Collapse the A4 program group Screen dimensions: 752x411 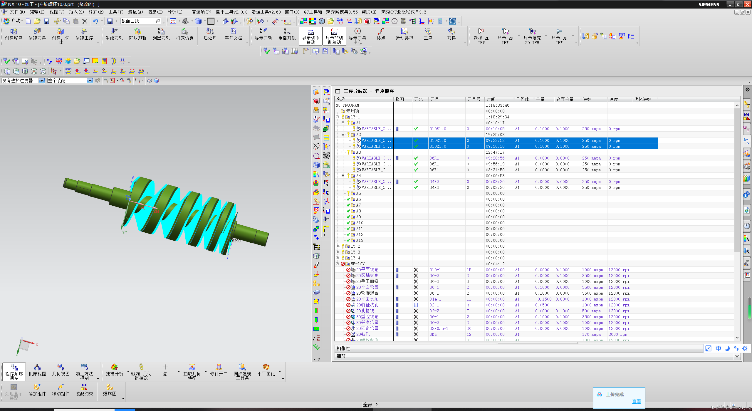tap(343, 176)
